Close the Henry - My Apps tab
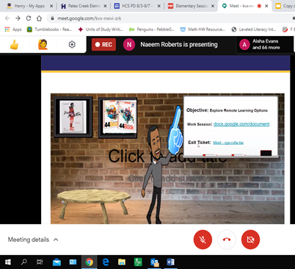The width and height of the screenshot is (295, 269). click(51, 6)
